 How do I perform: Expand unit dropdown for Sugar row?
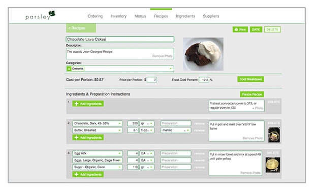[151, 167]
